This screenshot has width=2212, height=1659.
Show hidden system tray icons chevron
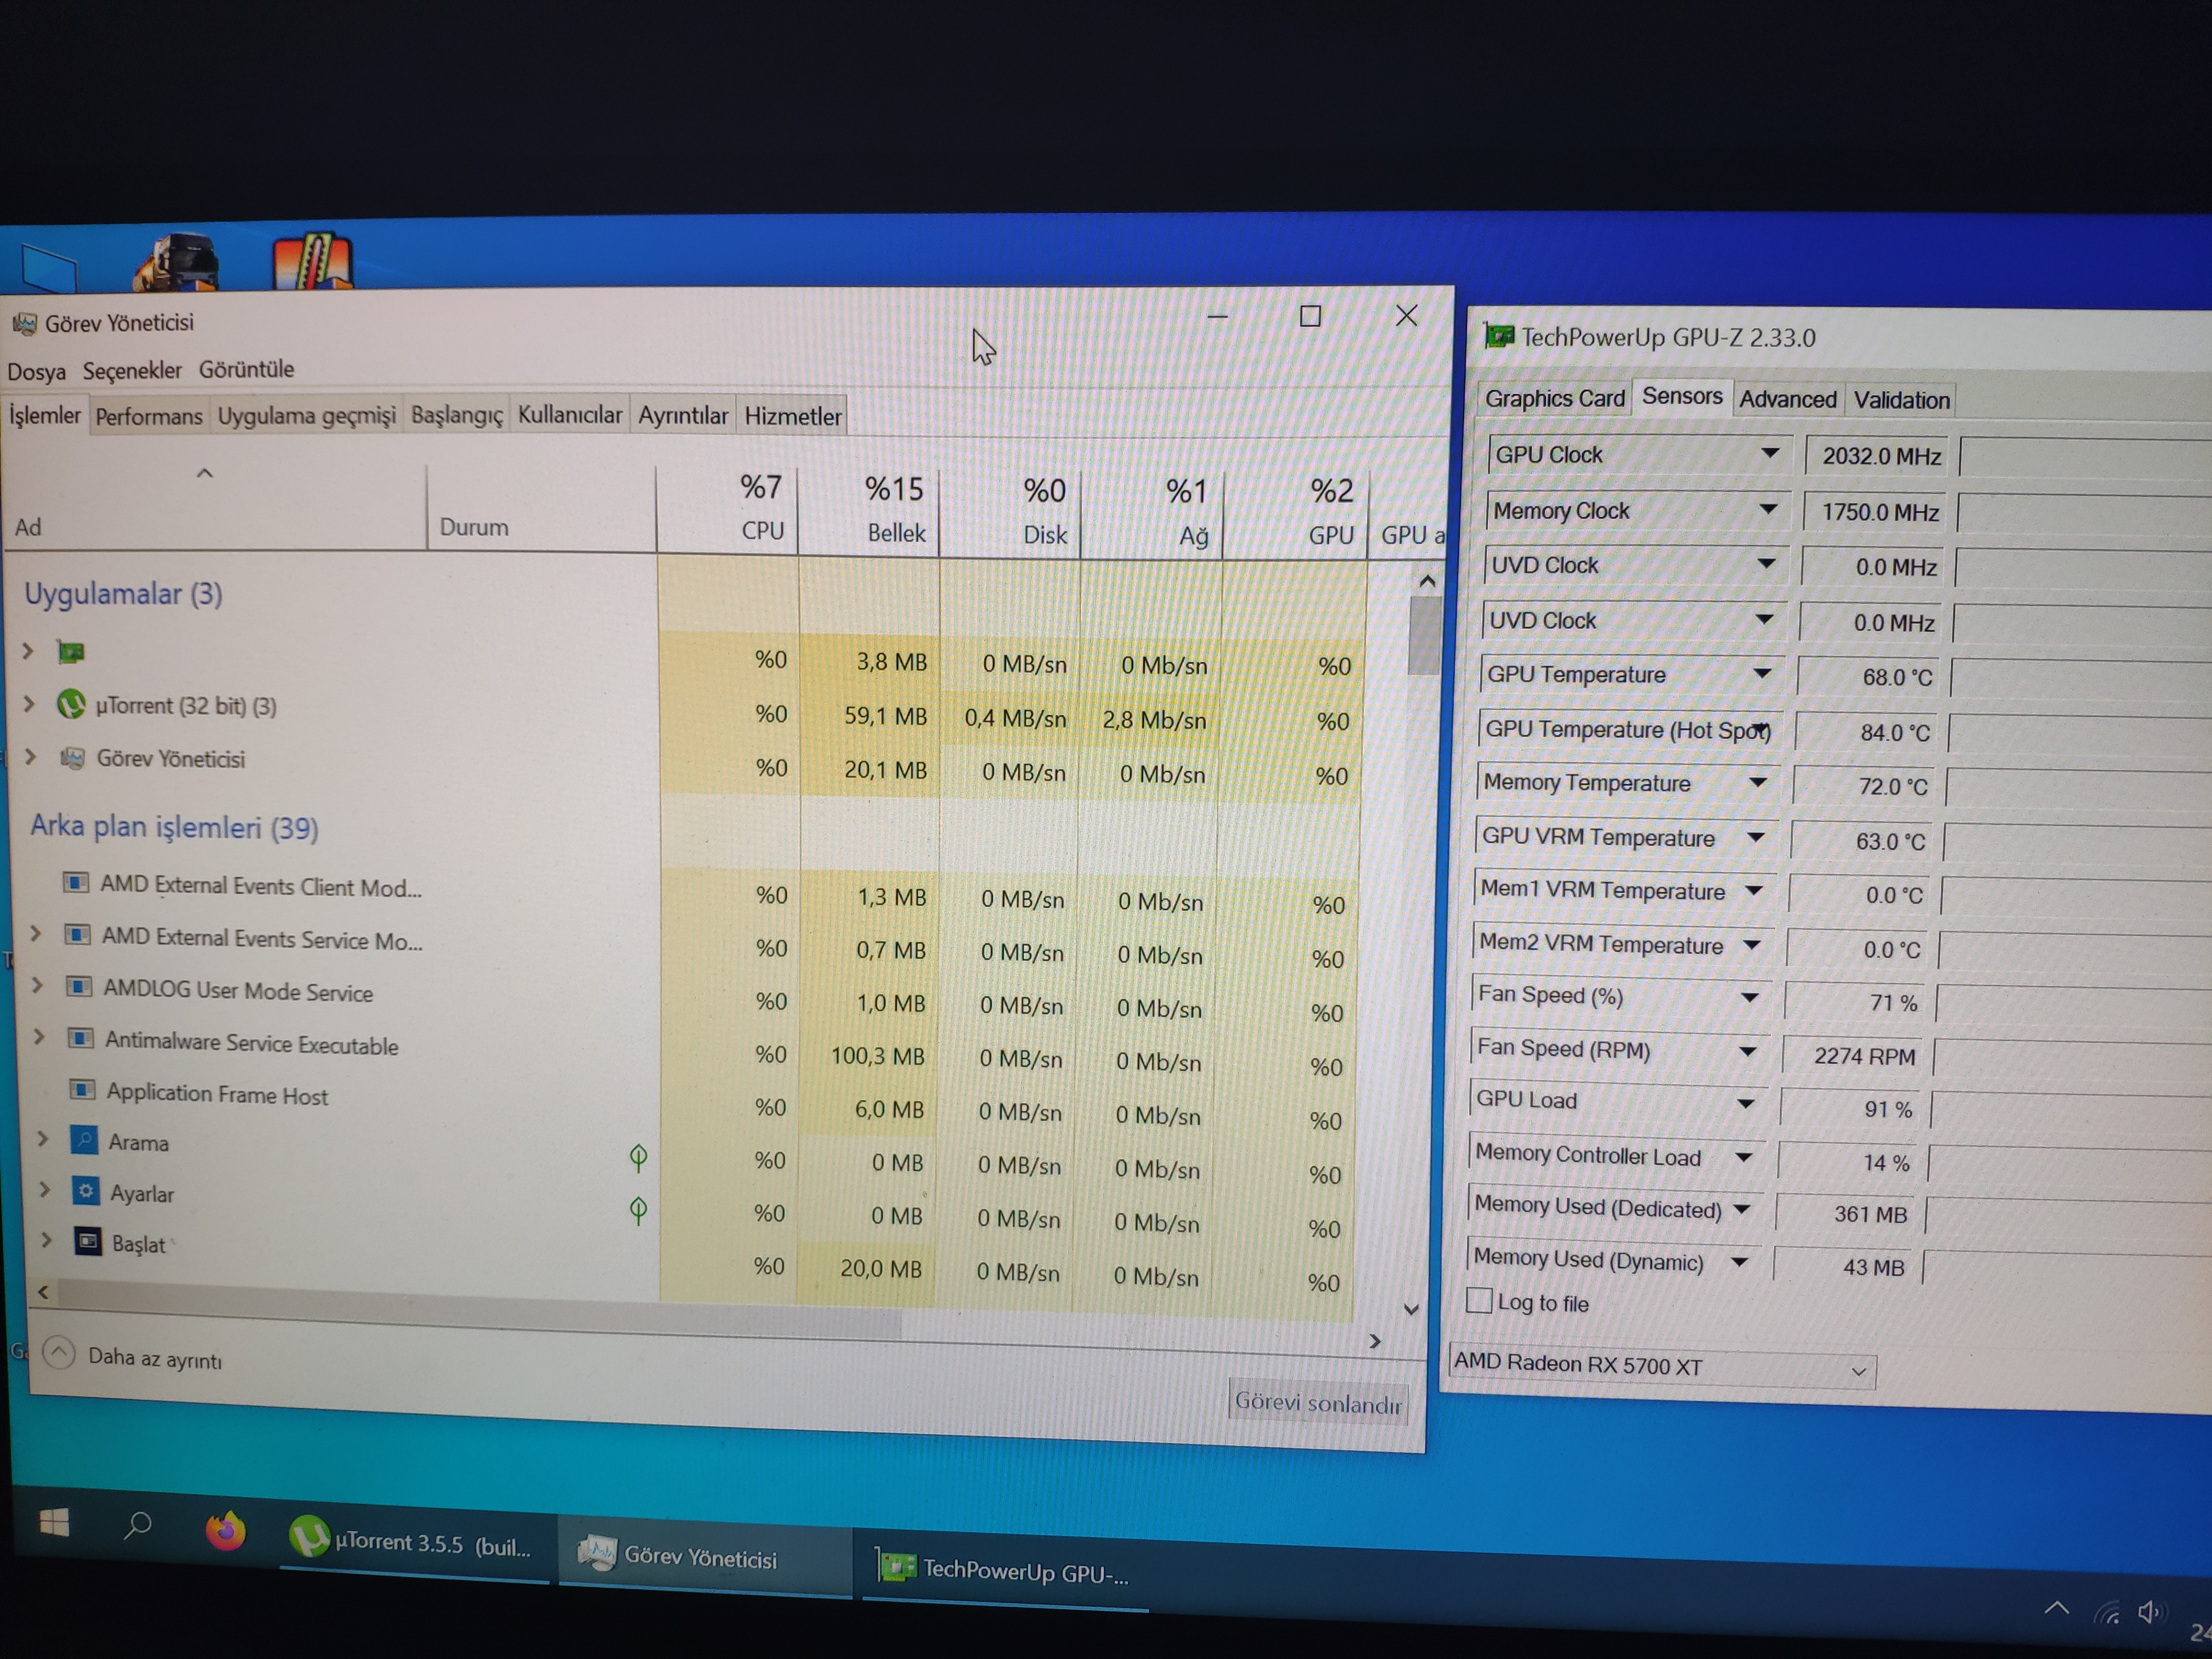click(2057, 1607)
